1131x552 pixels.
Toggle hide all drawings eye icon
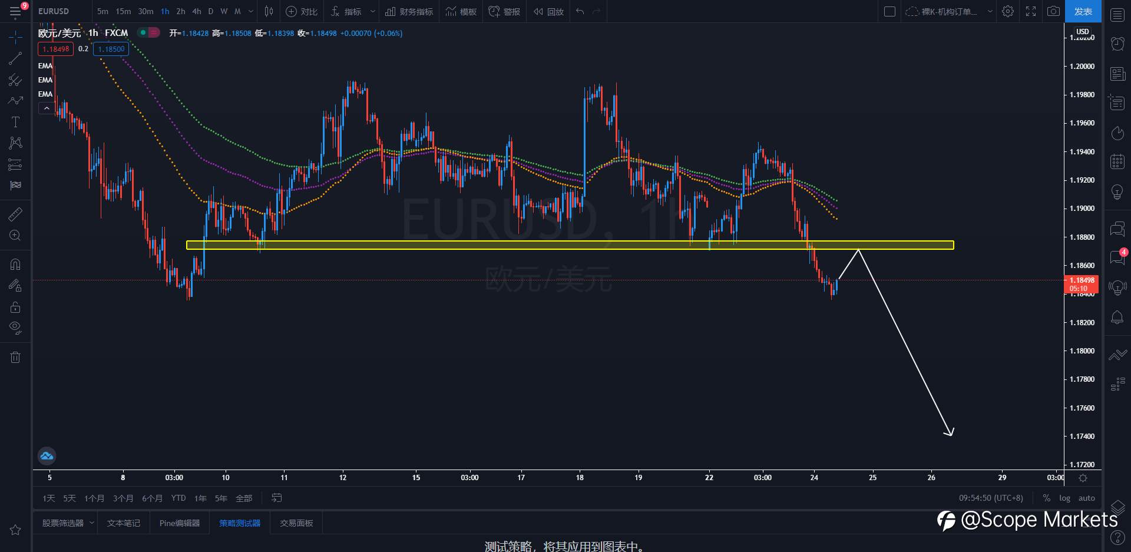click(x=16, y=328)
